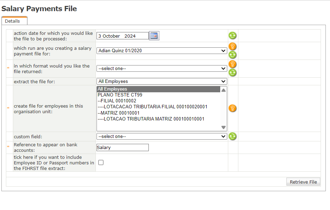
Task: Open the salary run dropdown Adian Quinz
Action: [162, 51]
